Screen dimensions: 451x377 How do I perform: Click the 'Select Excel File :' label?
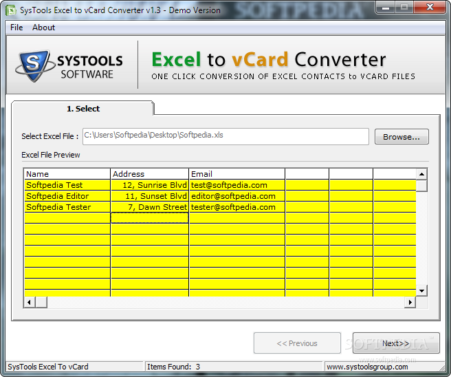tap(49, 136)
